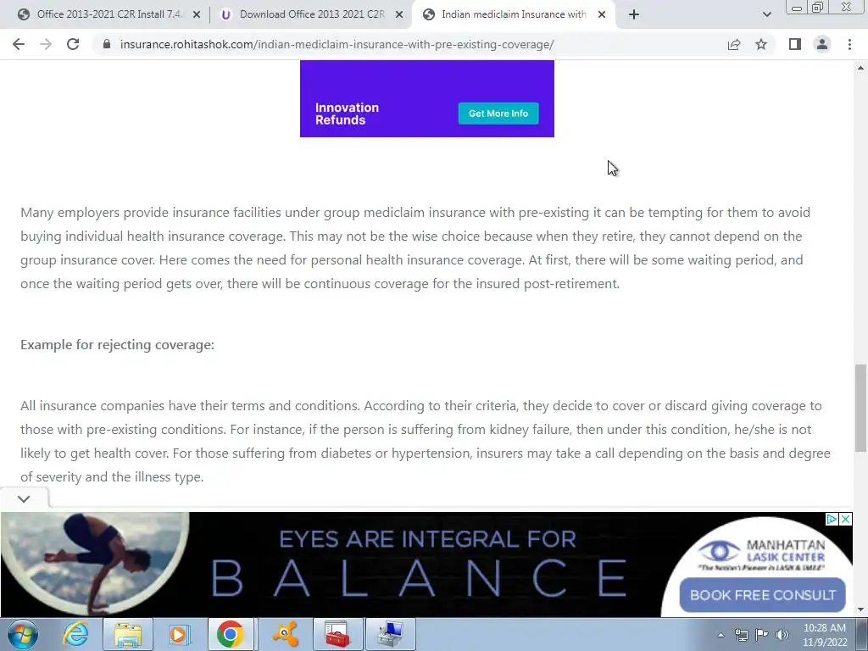Go back to the previous page
Screen dimensions: 868x651
coord(19,44)
